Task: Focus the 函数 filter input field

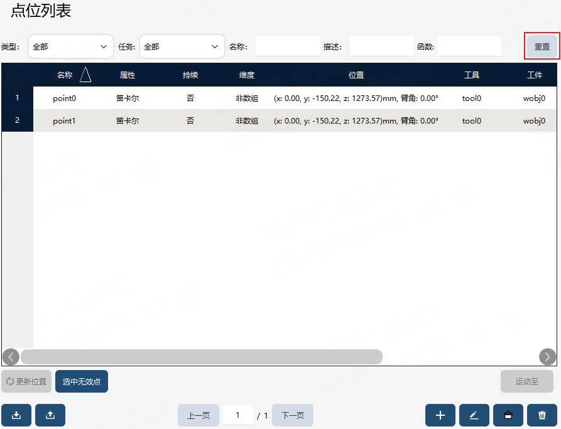Action: click(469, 46)
